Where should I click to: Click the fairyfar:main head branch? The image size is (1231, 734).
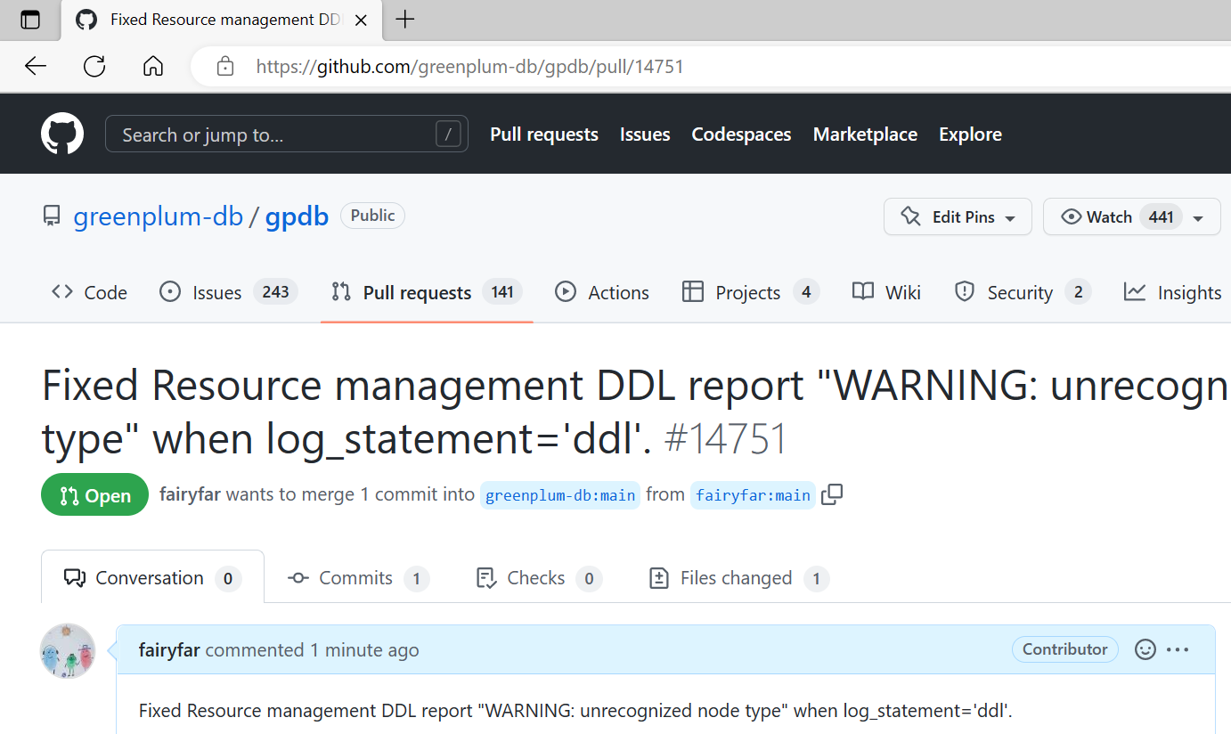coord(753,495)
